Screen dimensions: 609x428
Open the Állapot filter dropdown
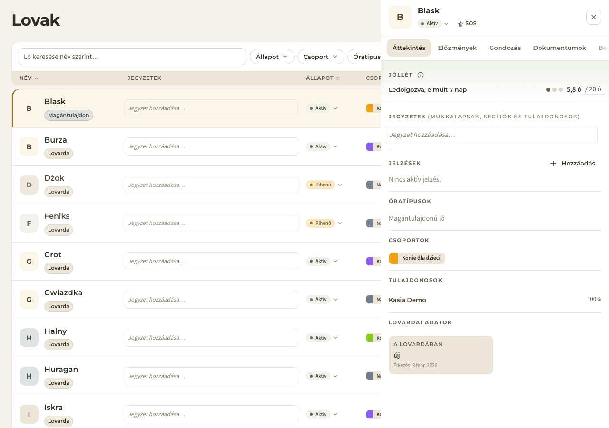pos(272,57)
